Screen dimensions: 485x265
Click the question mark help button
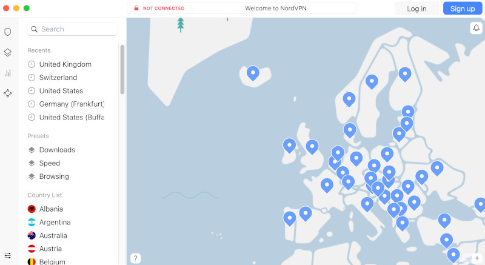tap(135, 258)
